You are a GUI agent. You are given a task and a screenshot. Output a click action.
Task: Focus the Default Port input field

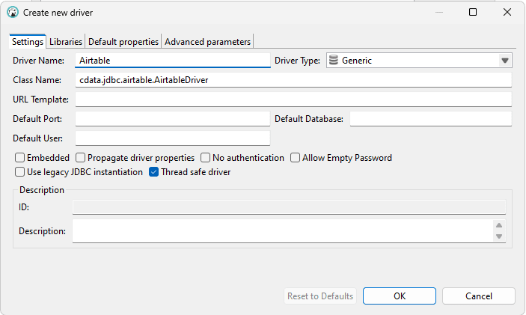point(172,119)
